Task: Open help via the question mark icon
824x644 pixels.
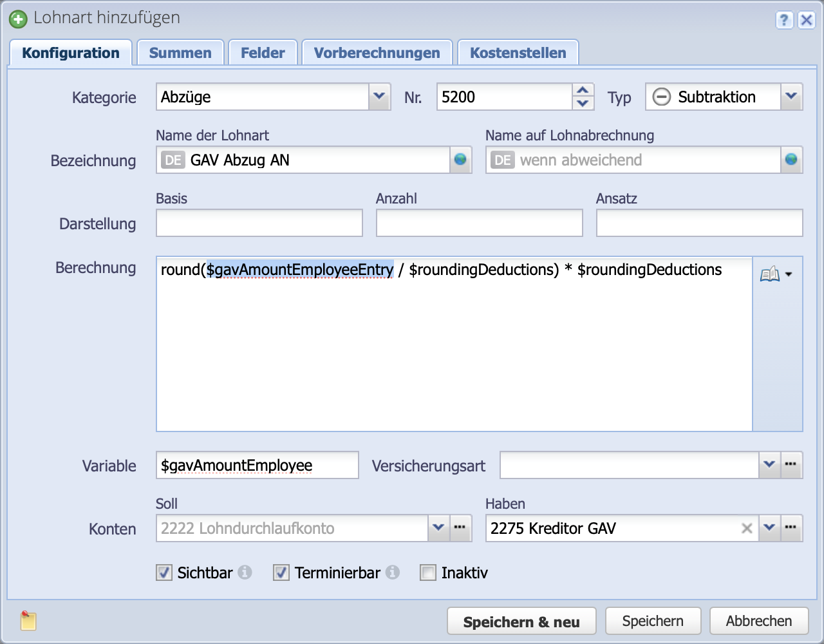Action: (783, 21)
